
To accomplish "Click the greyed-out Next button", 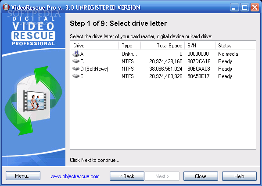I will 162,176.
